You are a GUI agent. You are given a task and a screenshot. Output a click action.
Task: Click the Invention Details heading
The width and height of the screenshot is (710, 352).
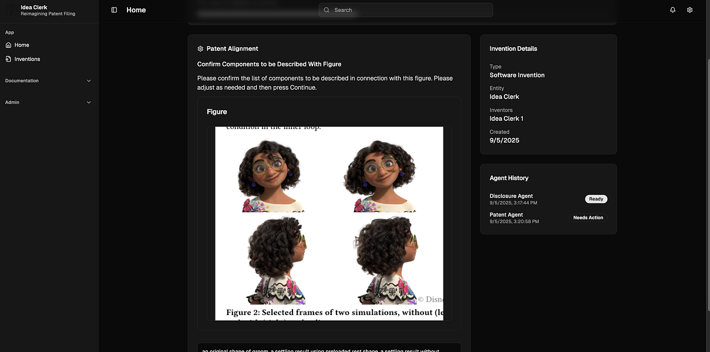pyautogui.click(x=513, y=49)
